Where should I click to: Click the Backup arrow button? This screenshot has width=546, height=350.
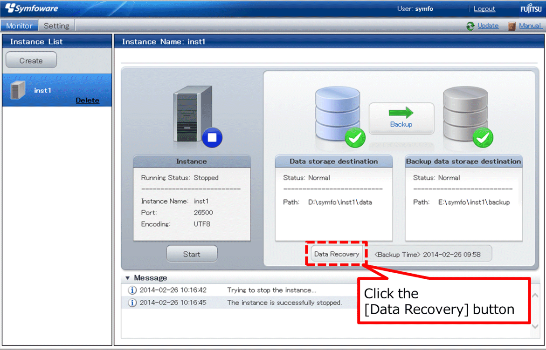click(401, 119)
